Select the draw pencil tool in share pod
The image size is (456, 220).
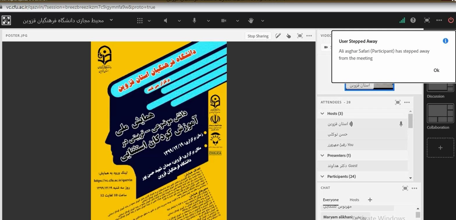[x=278, y=36]
